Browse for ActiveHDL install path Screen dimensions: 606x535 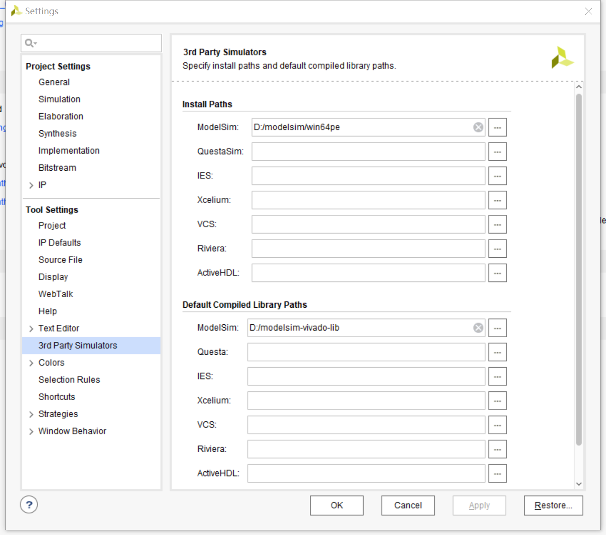(x=497, y=273)
